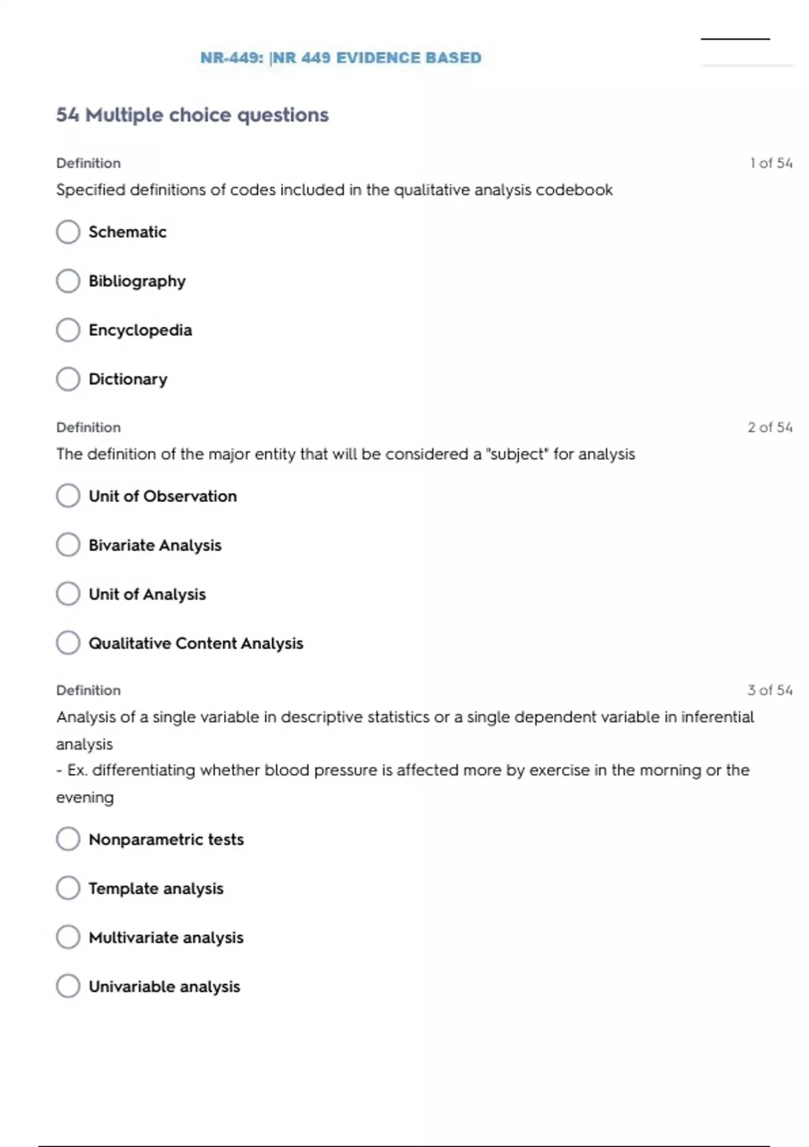The height and width of the screenshot is (1147, 809).
Task: Click the 54 Multiple choice questions heading
Action: [192, 115]
